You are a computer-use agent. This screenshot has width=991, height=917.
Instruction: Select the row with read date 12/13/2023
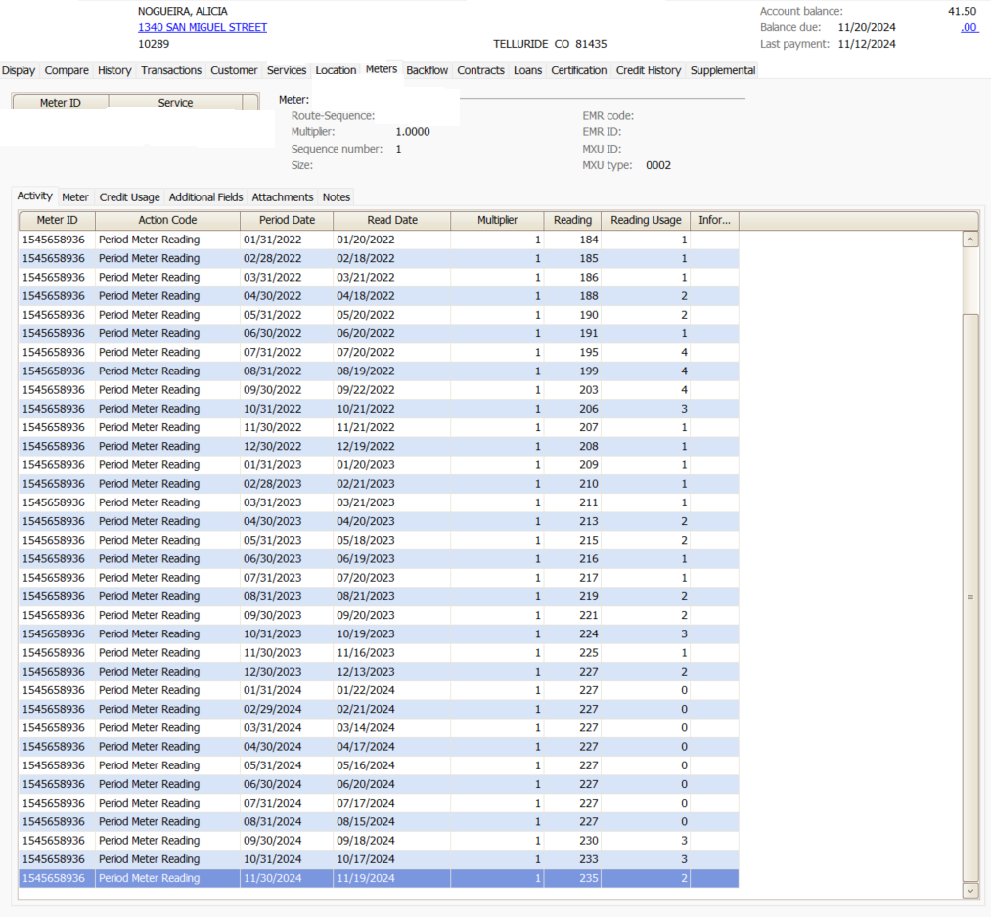[x=379, y=672]
